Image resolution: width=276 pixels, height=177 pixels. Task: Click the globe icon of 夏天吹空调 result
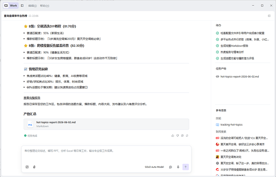coord(217,163)
